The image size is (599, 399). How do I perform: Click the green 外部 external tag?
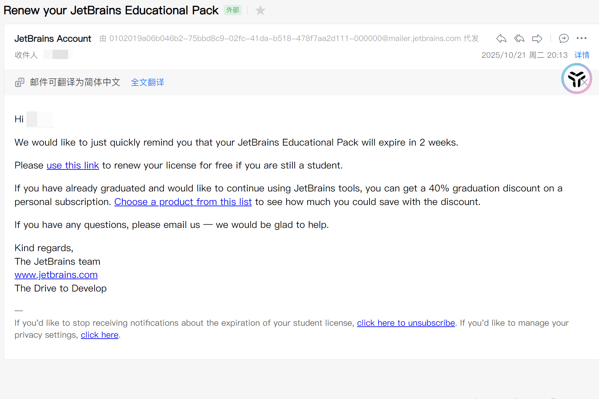232,10
